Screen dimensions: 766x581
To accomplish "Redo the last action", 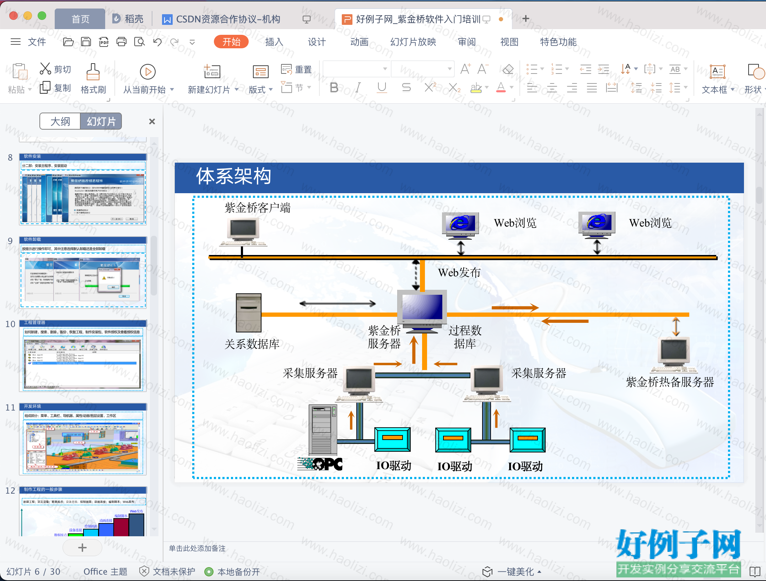I will 174,42.
